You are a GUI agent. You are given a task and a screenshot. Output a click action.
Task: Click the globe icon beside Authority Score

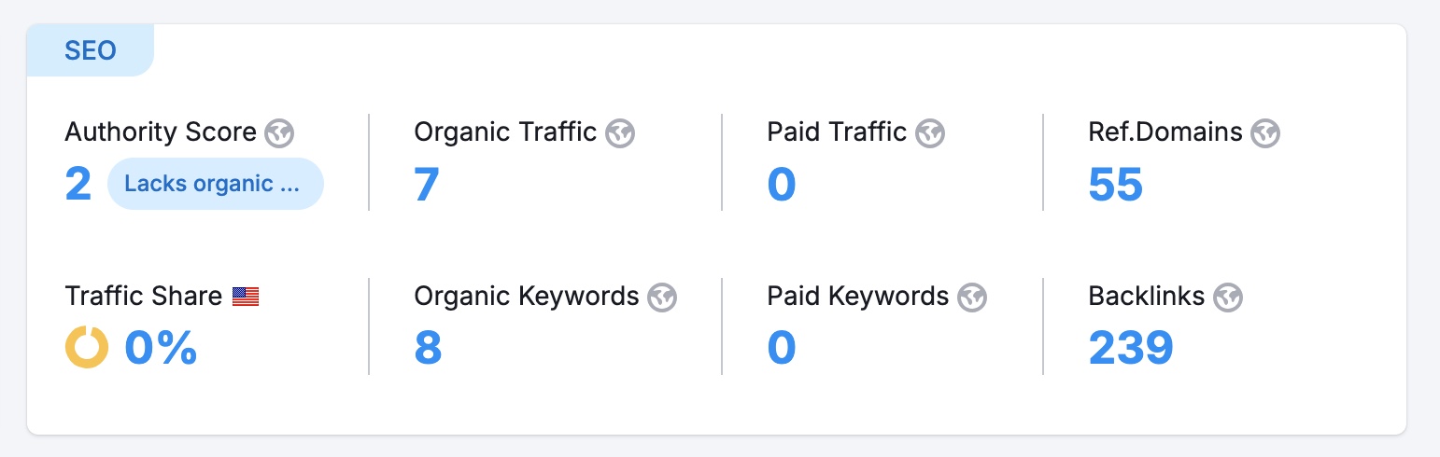pos(279,133)
